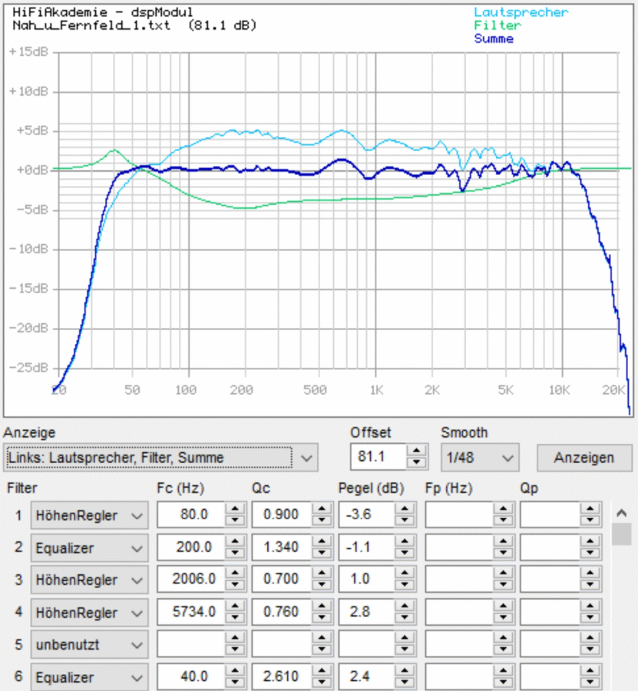This screenshot has width=638, height=691.
Task: Click filter 1 empty Fp (Hz) field
Action: 458,516
